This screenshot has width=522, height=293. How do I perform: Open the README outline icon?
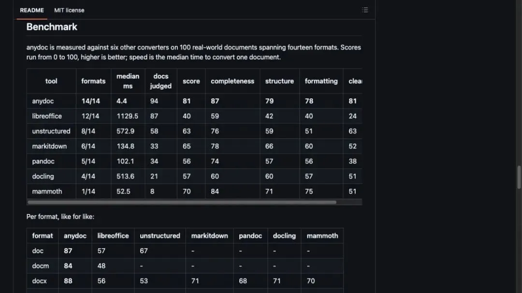(365, 10)
